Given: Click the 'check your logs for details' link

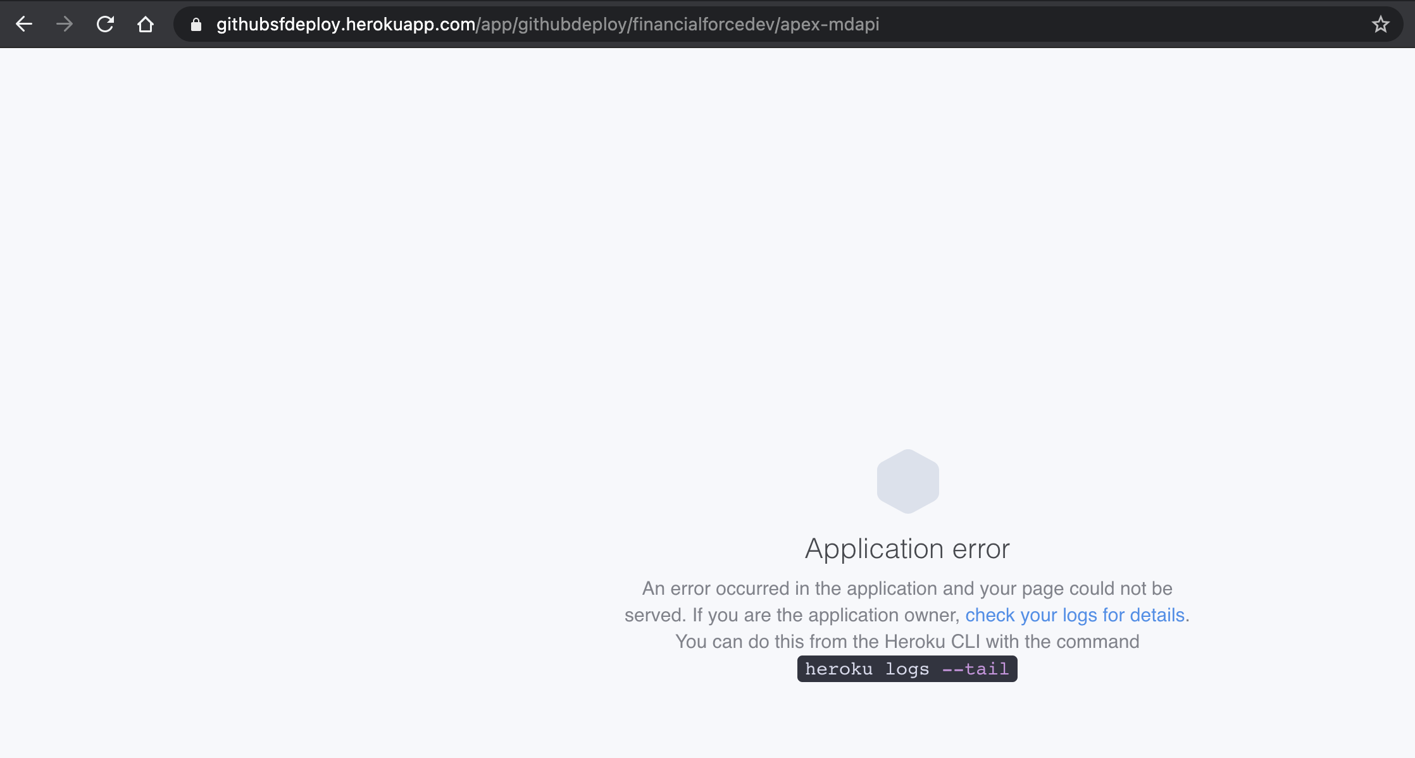Looking at the screenshot, I should [1075, 615].
